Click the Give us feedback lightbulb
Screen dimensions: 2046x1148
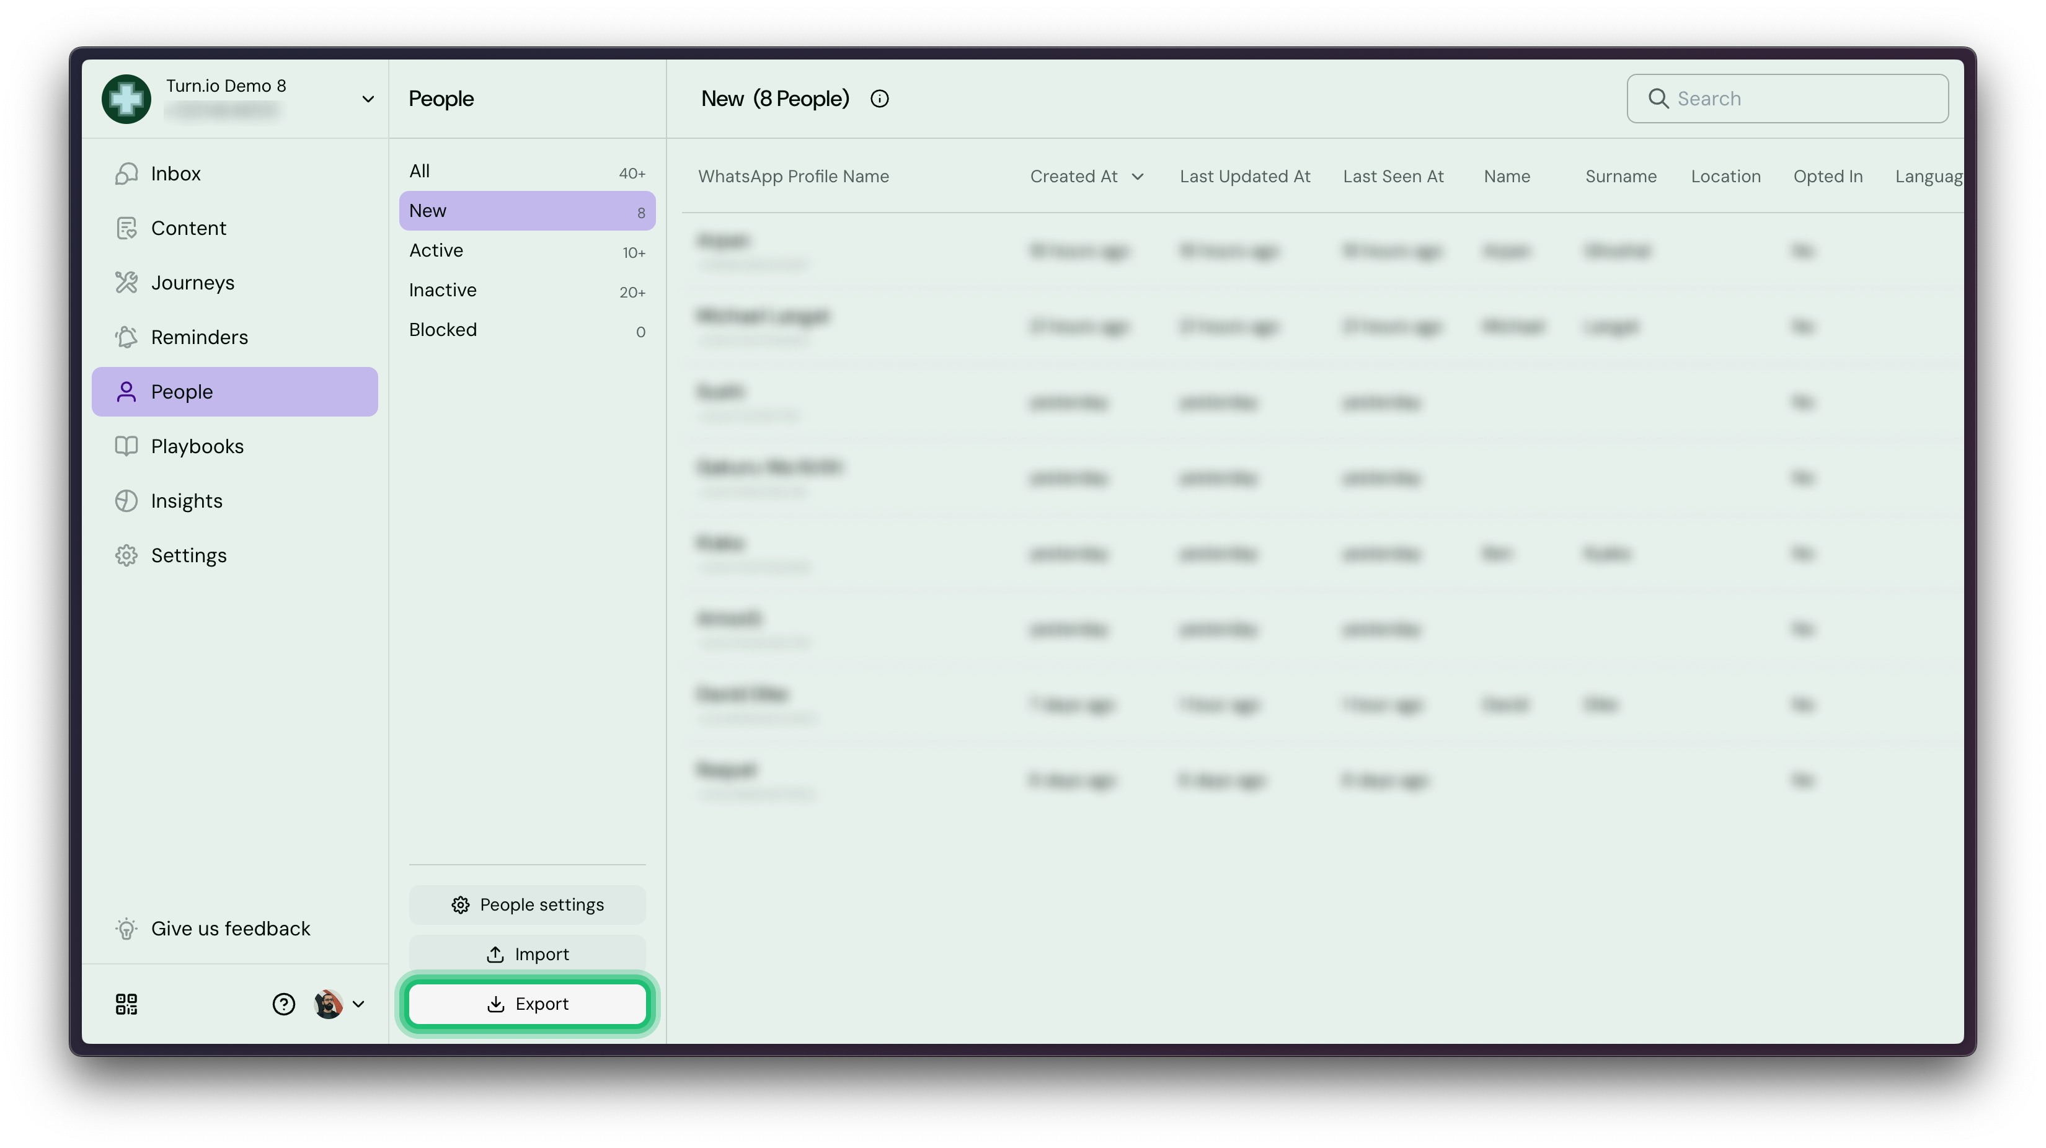126,929
